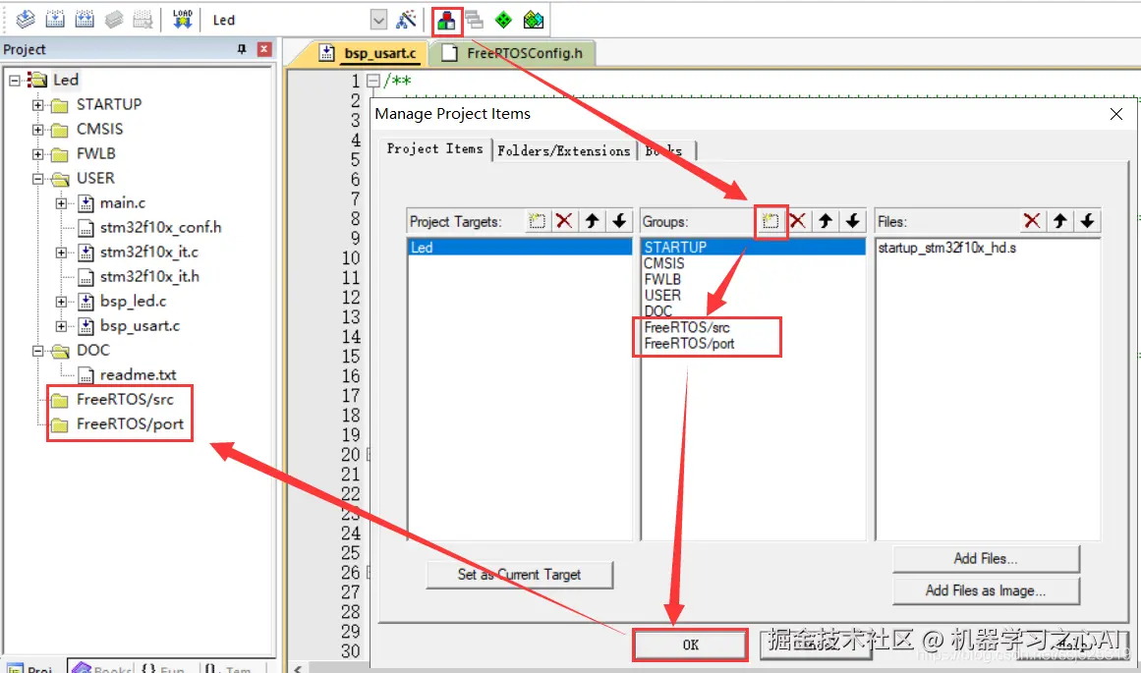Collapse code fold at editor line 1
The height and width of the screenshot is (673, 1141).
(x=373, y=81)
